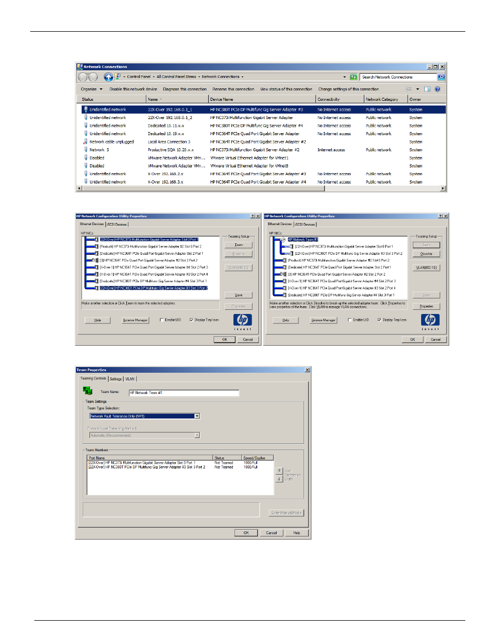The image size is (496, 642).
Task: Click the Forward arrow in Network Connections
Action: pyautogui.click(x=93, y=77)
